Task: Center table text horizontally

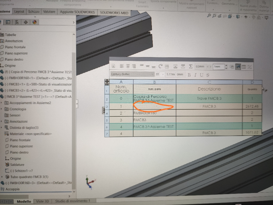Action: [128, 66]
